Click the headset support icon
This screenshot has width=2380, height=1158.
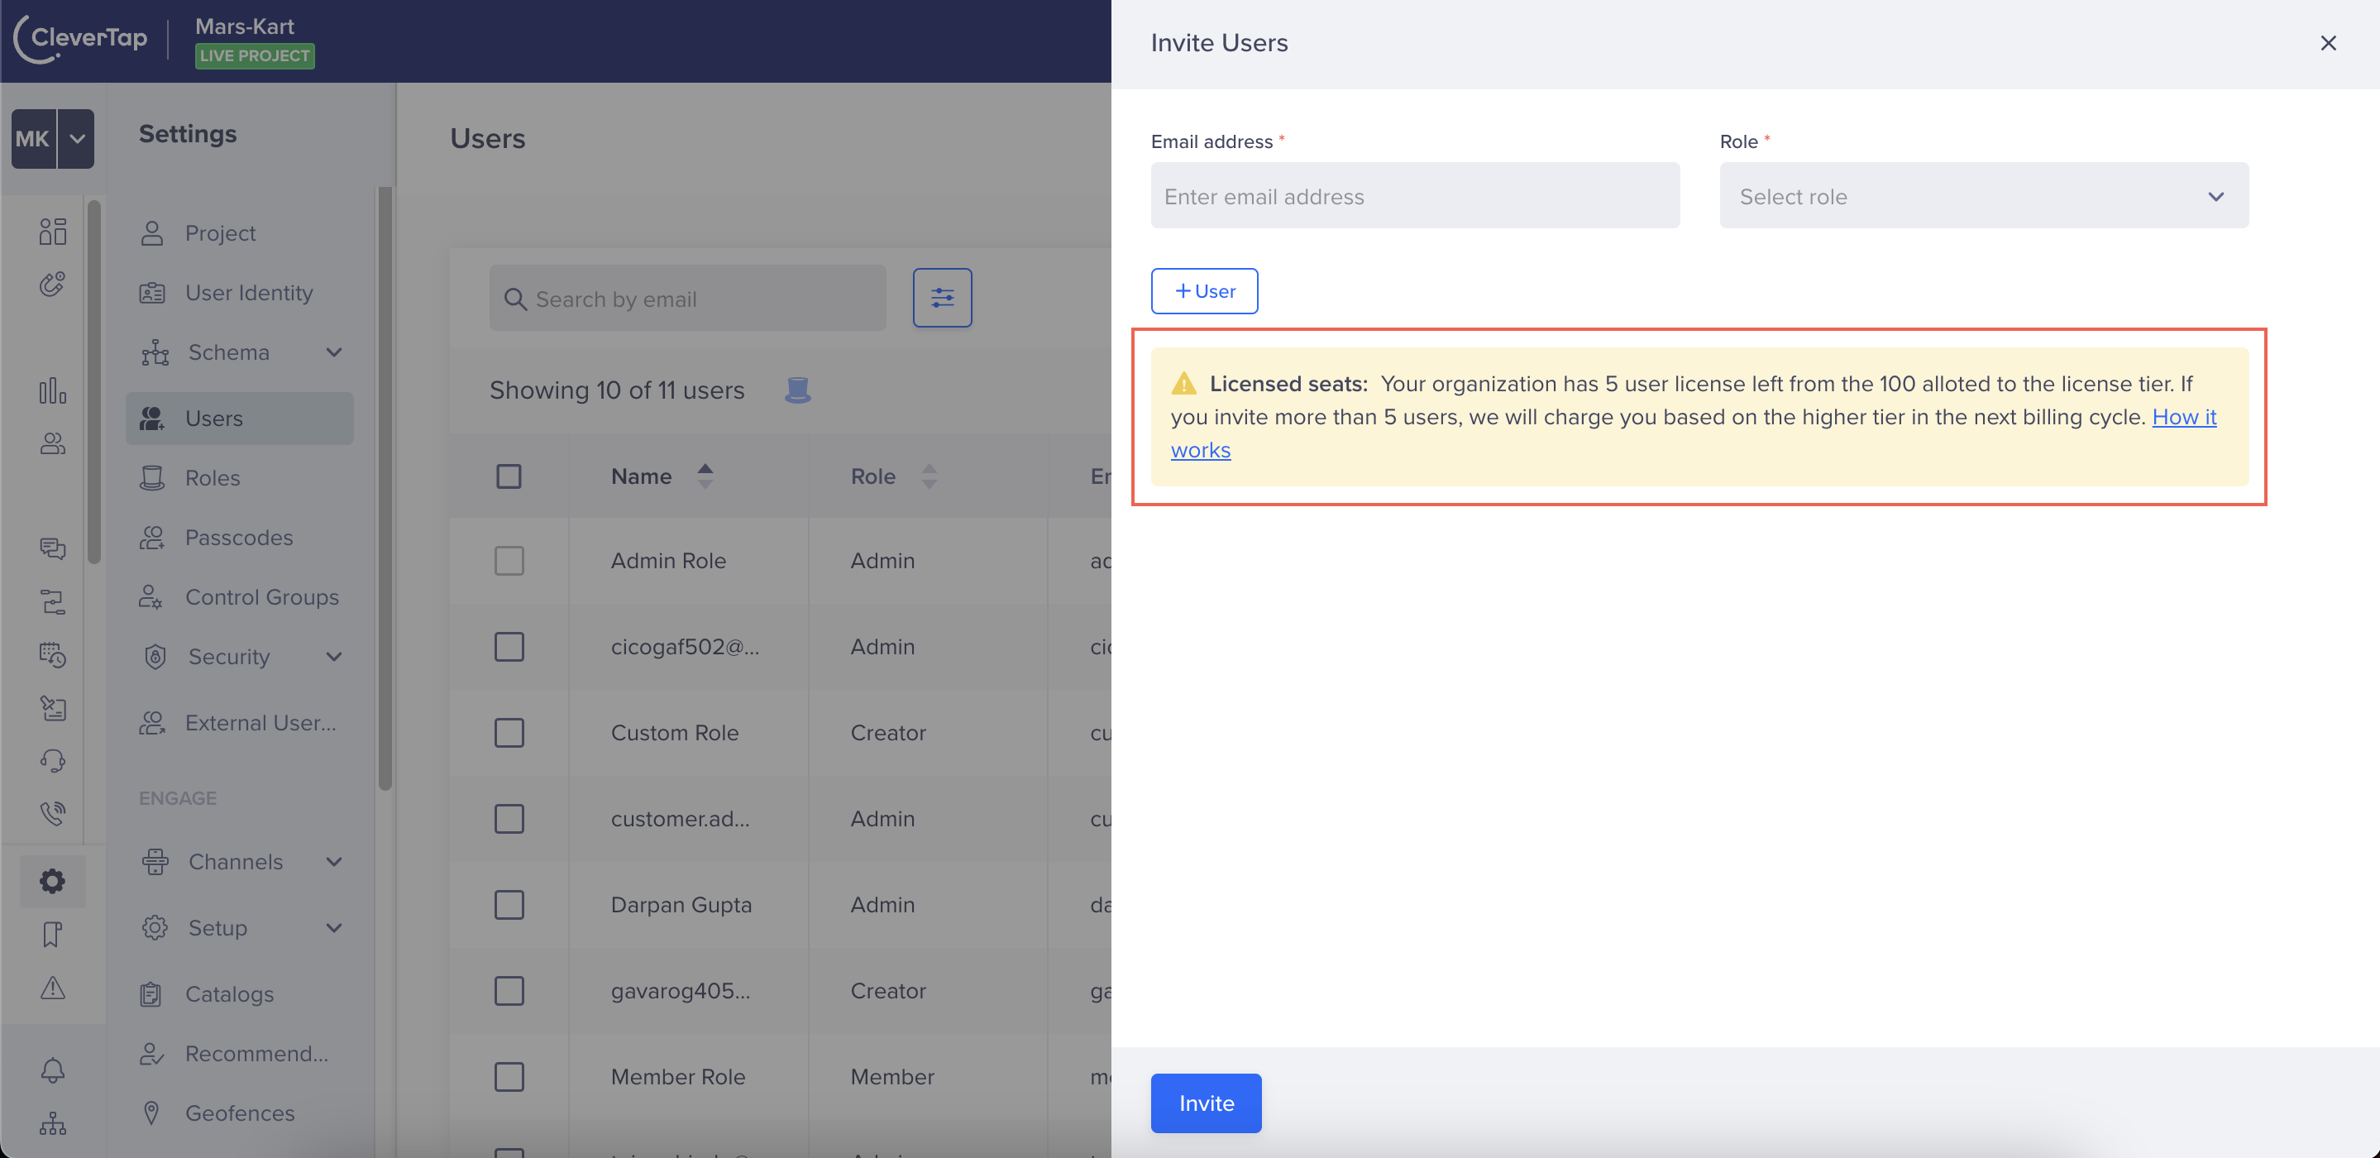(x=53, y=761)
